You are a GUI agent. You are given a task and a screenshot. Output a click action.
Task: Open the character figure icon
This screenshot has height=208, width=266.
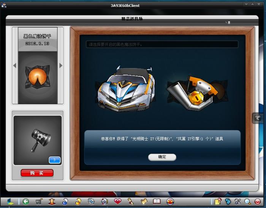point(52,202)
